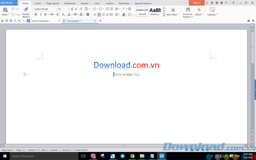Expand the styles gallery more arrow
Screen dimensions: 256x160
164,15
